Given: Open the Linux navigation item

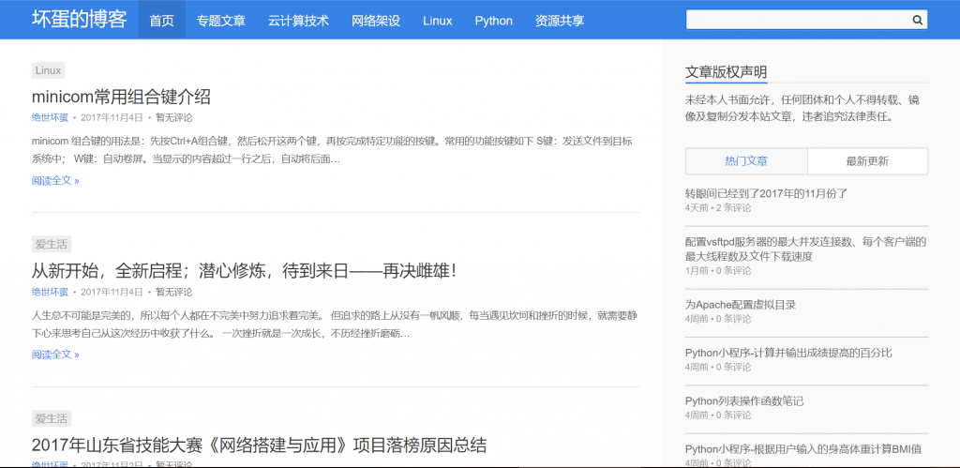Looking at the screenshot, I should (437, 21).
